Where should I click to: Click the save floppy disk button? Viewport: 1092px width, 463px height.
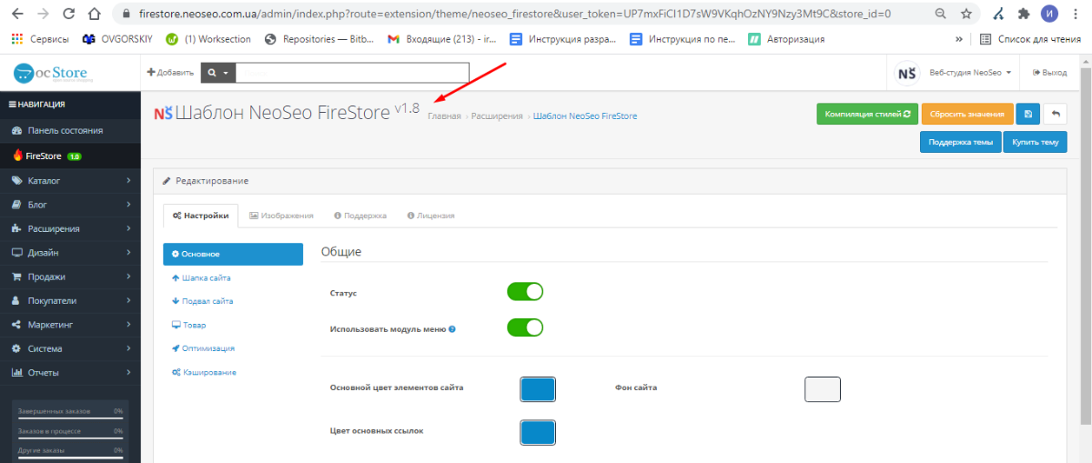click(x=1027, y=114)
